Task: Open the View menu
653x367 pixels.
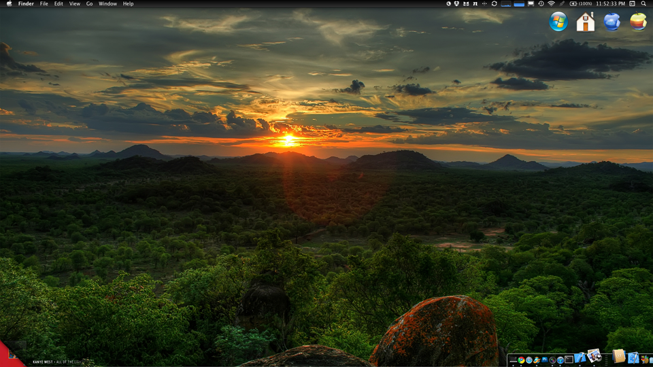Action: click(75, 3)
